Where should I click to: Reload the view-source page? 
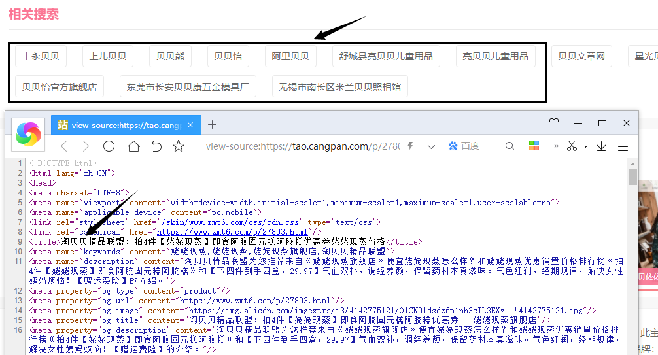point(109,146)
